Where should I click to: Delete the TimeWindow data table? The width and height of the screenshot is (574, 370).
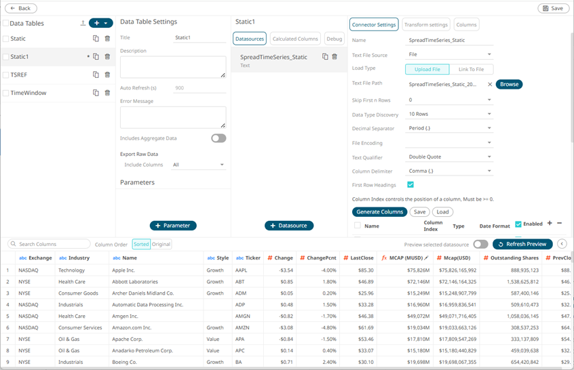click(x=107, y=93)
